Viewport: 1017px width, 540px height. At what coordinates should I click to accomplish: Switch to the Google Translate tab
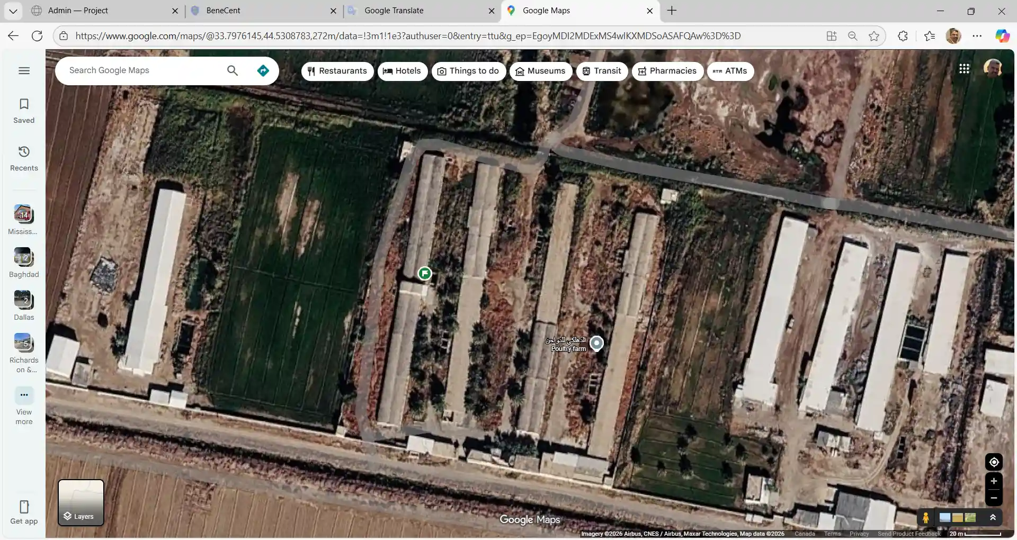[x=394, y=11]
